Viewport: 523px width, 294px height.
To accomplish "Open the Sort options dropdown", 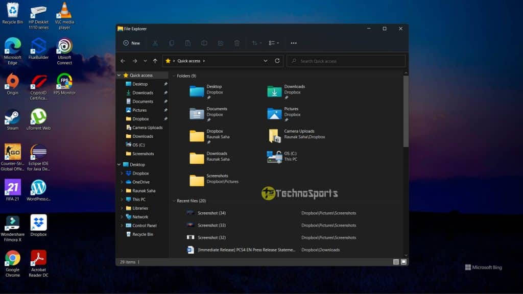I will coord(256,43).
